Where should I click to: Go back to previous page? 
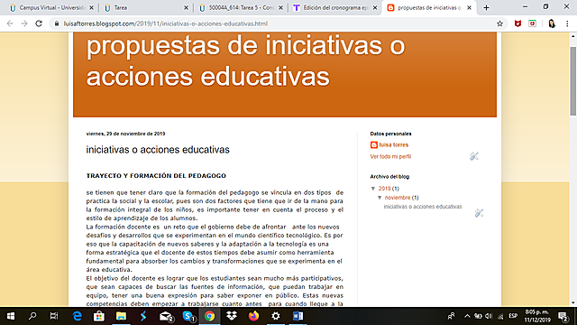pos(10,23)
